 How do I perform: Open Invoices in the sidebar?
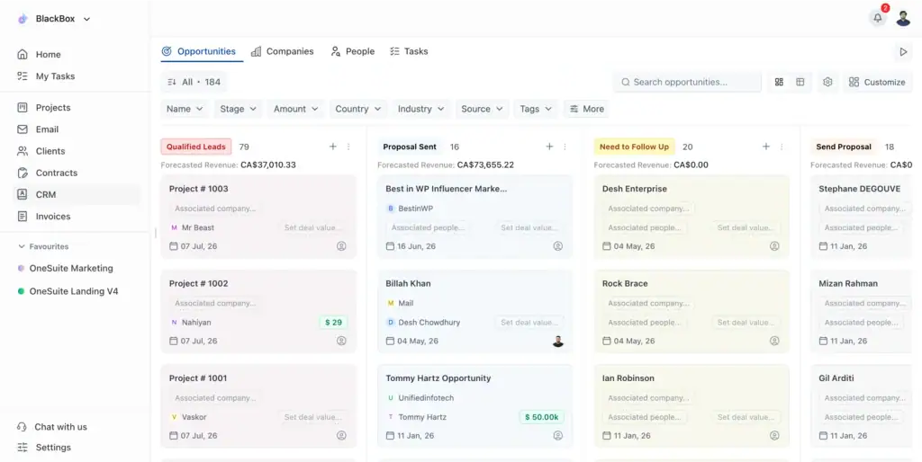click(76, 217)
